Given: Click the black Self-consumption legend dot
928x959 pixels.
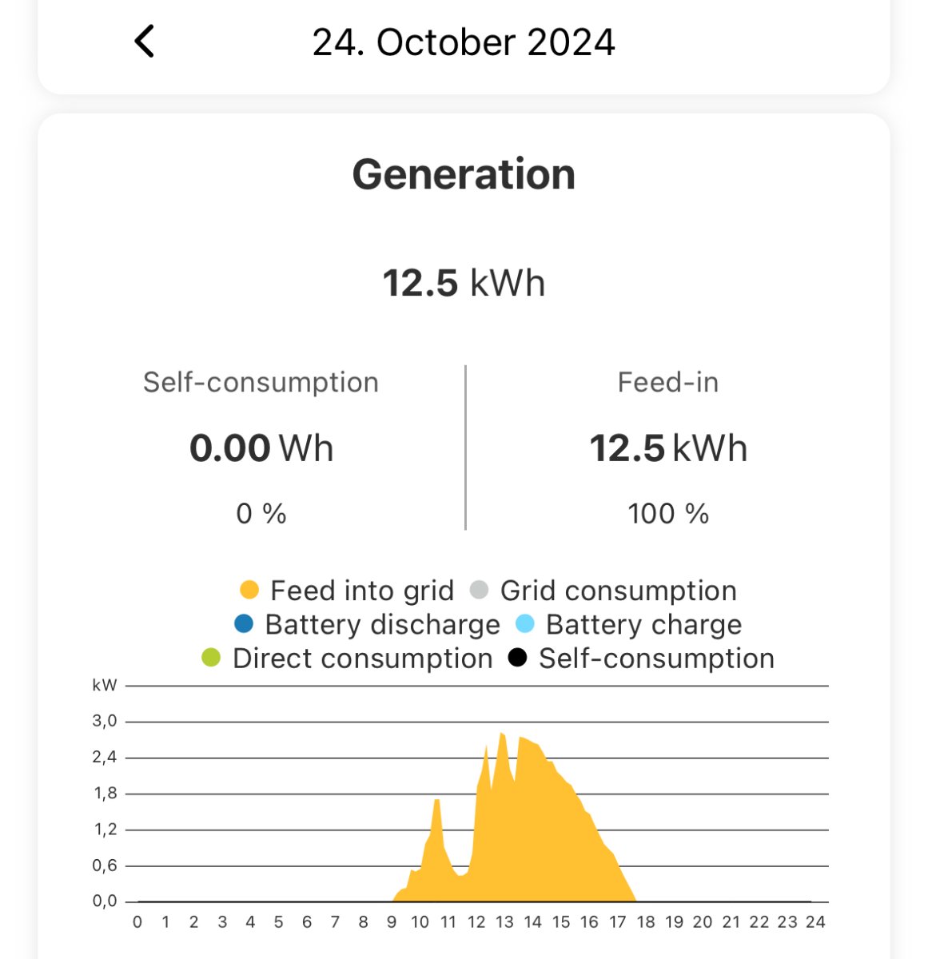Looking at the screenshot, I should pyautogui.click(x=518, y=659).
